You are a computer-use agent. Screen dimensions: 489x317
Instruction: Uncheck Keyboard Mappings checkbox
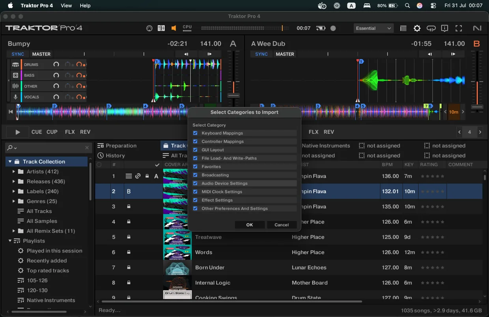pyautogui.click(x=195, y=133)
